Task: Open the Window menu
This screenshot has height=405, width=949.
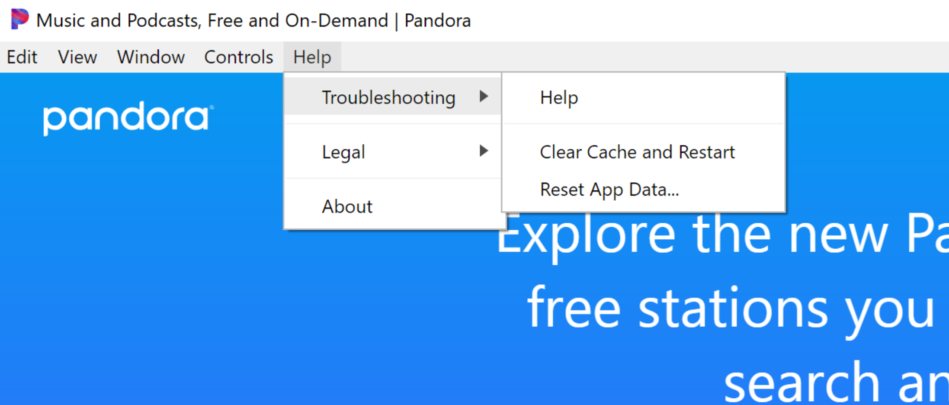Action: (151, 57)
